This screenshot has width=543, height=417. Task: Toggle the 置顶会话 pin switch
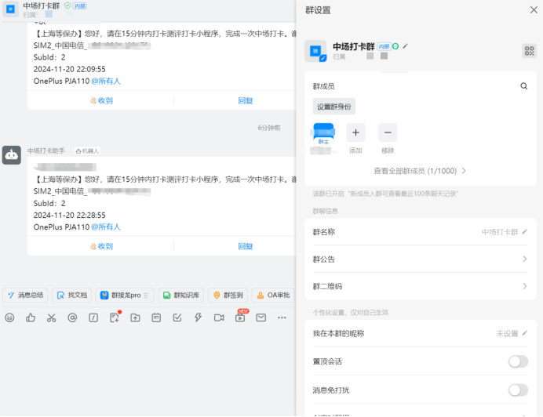pyautogui.click(x=518, y=361)
